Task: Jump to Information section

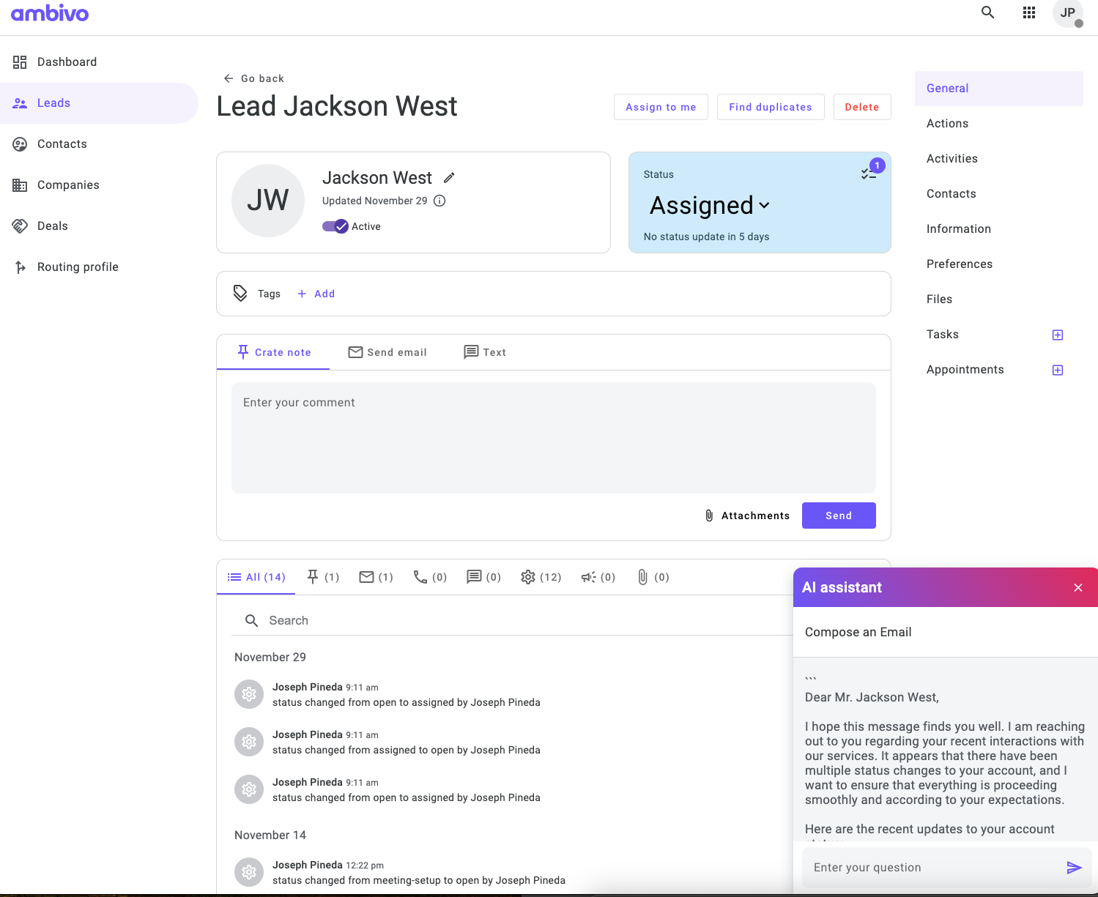Action: pyautogui.click(x=999, y=229)
